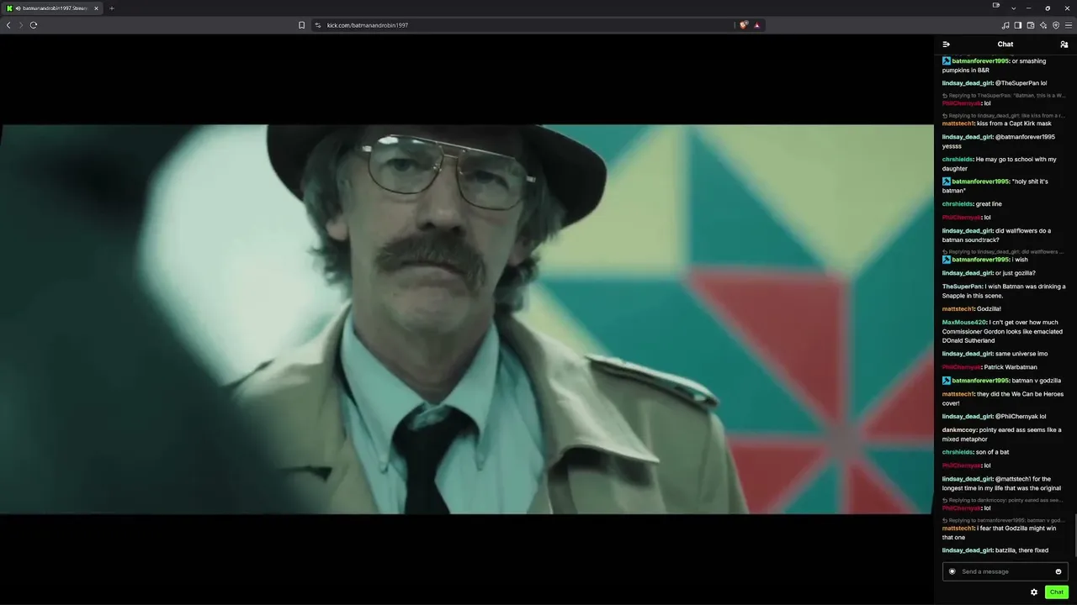Click the reply reference to dankmccoy's message
This screenshot has height=605, width=1077.
(x=1003, y=500)
